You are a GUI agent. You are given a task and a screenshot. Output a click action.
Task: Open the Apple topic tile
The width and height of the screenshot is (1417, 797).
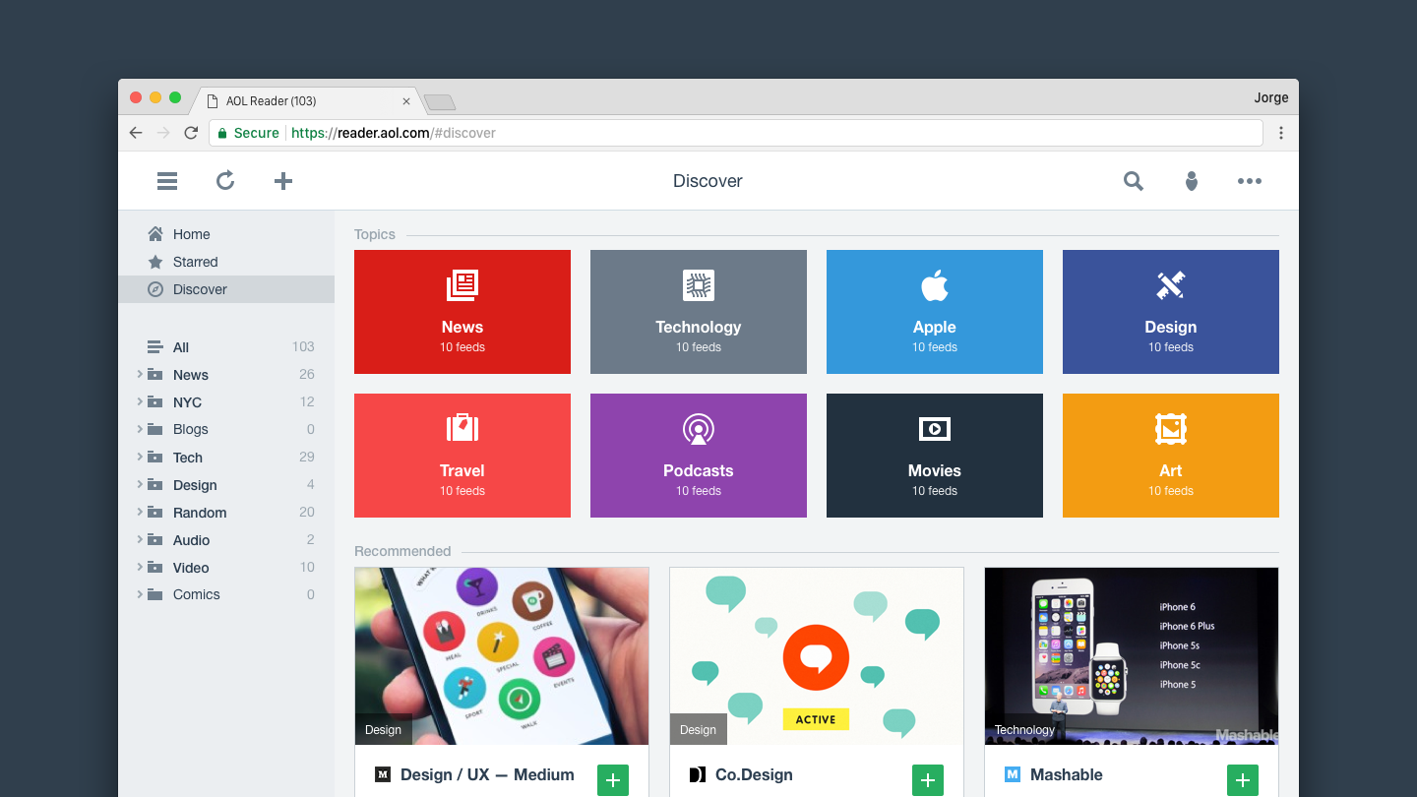click(935, 312)
